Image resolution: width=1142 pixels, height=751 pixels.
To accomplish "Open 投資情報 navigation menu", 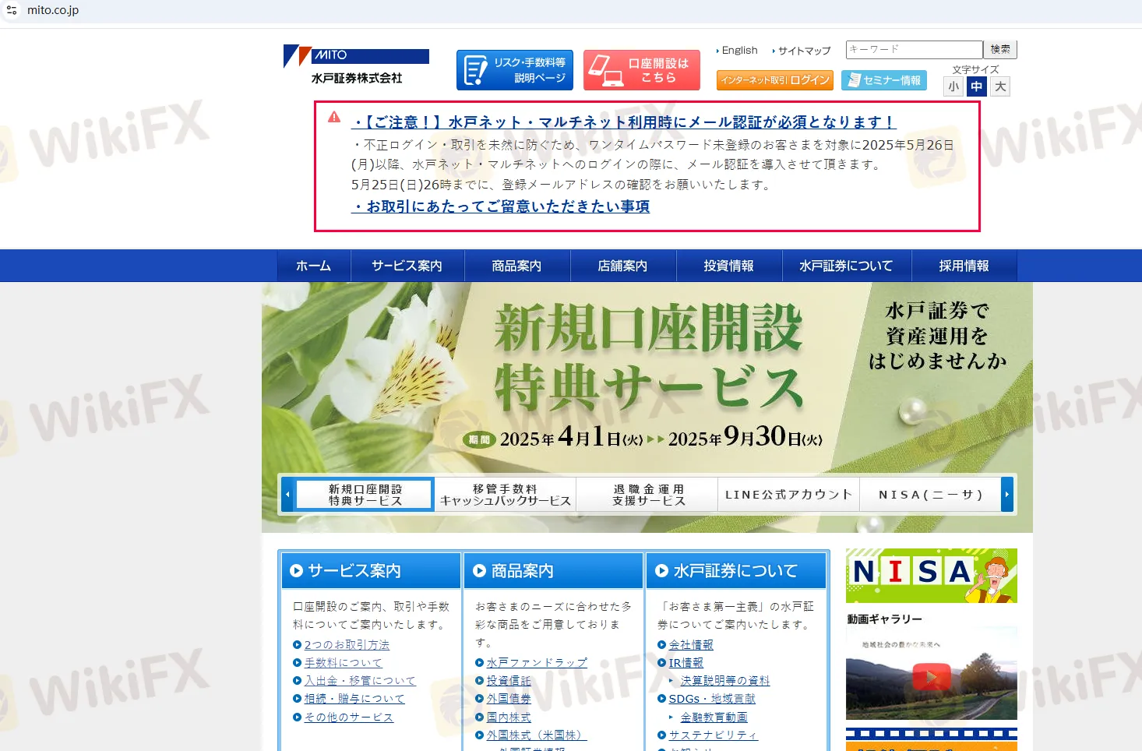I will click(x=729, y=266).
